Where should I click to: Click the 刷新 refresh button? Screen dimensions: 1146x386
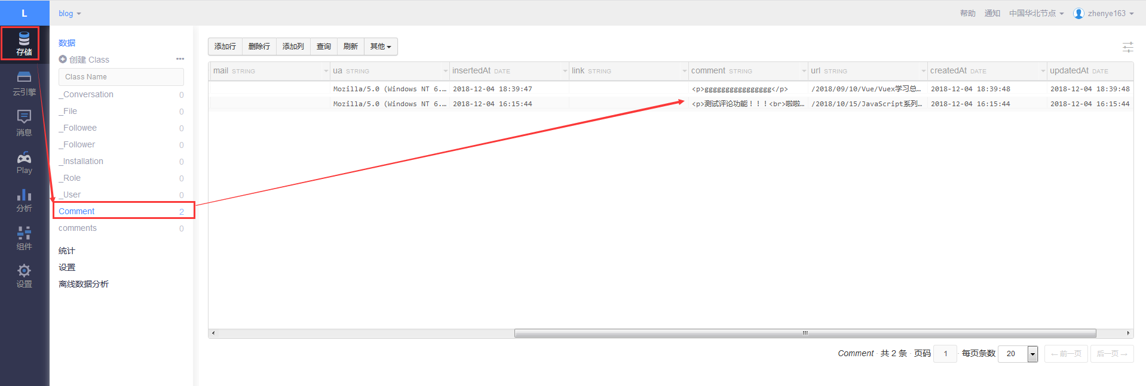[x=351, y=47]
